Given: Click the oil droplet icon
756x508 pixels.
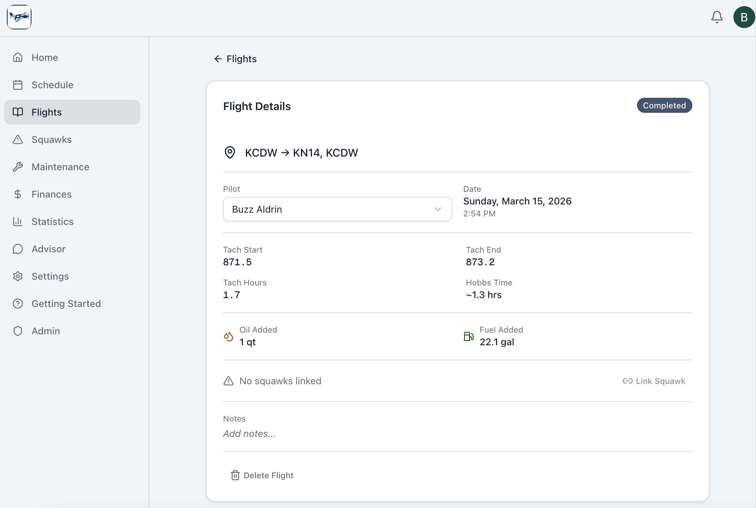Looking at the screenshot, I should pos(228,337).
